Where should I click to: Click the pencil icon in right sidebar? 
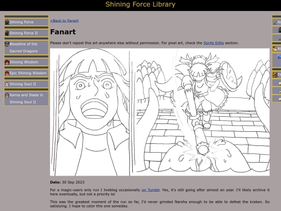[x=275, y=22]
